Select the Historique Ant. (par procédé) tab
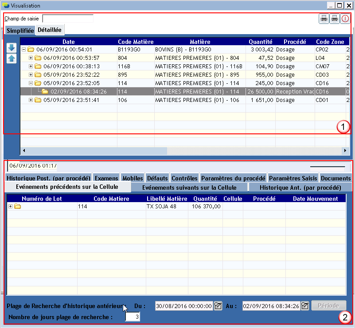Viewport: 355px width, 328px height. 300,187
